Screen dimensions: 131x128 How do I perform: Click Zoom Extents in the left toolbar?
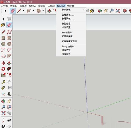[x=3, y=113]
